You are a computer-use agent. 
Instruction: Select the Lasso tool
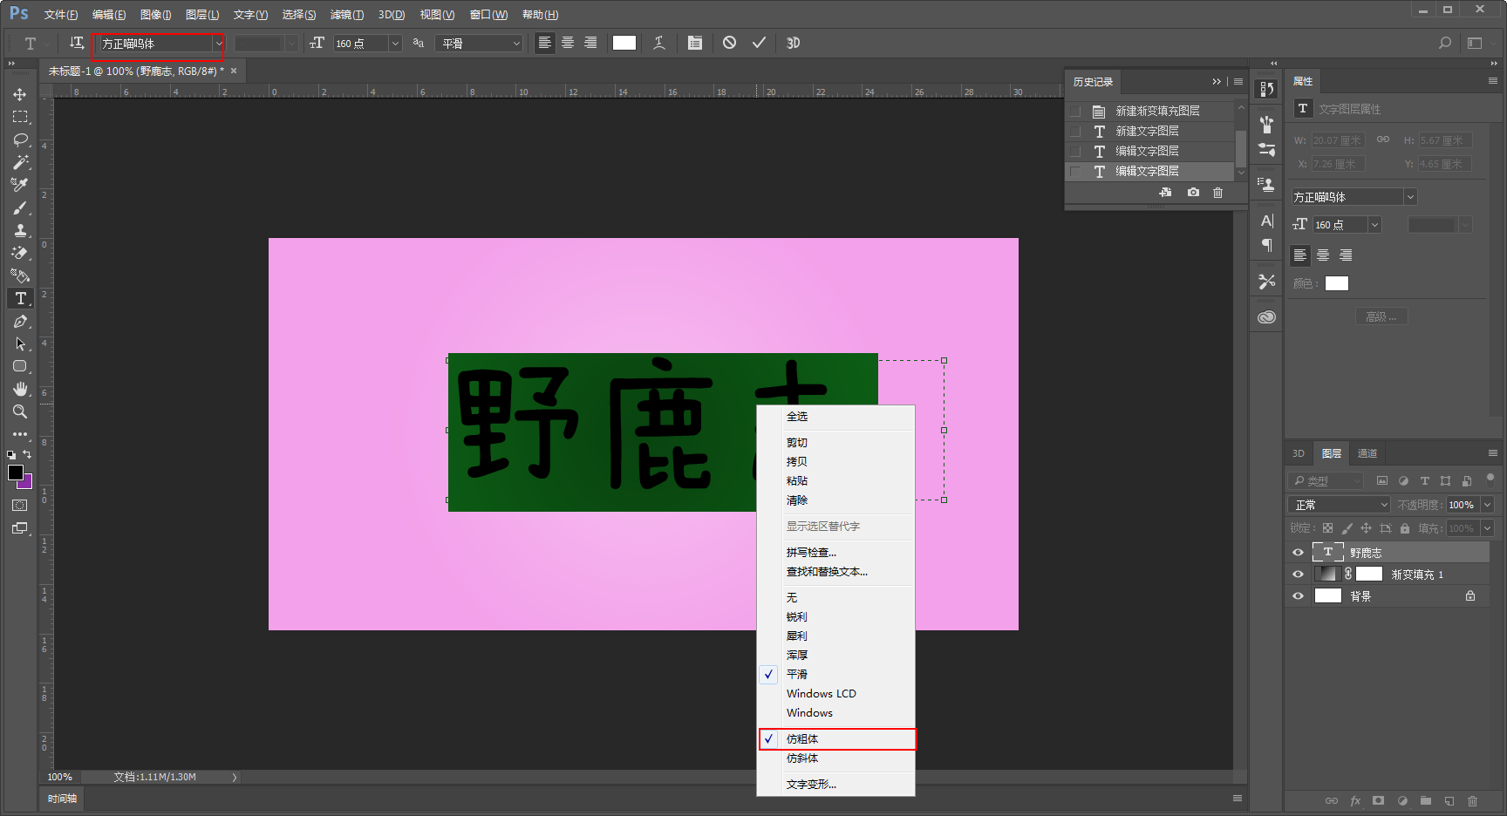click(20, 139)
